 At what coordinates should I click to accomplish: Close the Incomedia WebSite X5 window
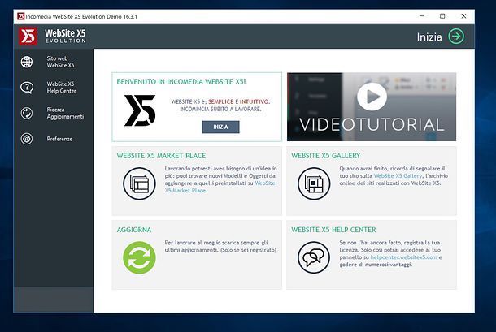(463, 16)
